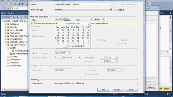This screenshot has width=173, height=97.
Task: Expand the Error Logs node
Action: tap(8, 66)
